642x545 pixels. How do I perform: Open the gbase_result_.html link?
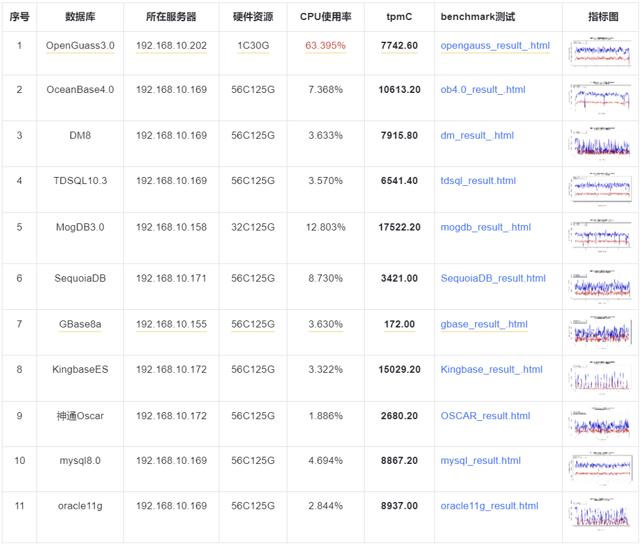click(x=484, y=324)
